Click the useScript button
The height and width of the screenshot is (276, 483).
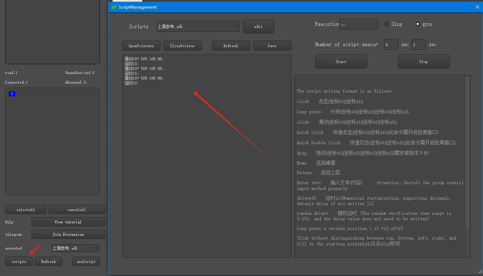(86, 262)
